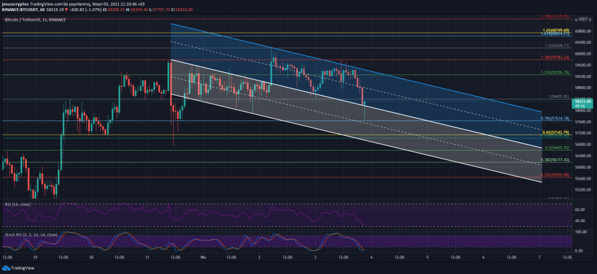Click the 0.5 Fibonacci level label
The width and height of the screenshot is (597, 274).
(x=551, y=148)
